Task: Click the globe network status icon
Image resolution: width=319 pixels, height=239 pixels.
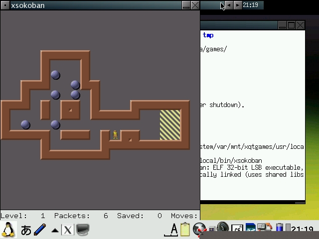Action: point(200,230)
